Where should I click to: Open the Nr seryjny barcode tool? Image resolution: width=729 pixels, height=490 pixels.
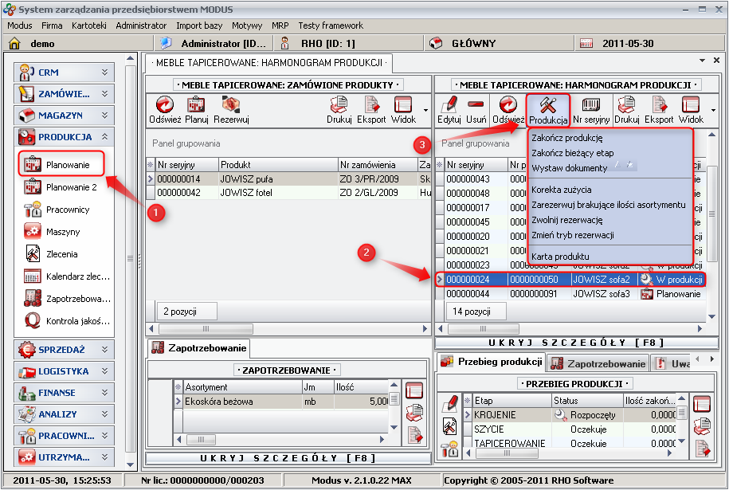tap(591, 111)
